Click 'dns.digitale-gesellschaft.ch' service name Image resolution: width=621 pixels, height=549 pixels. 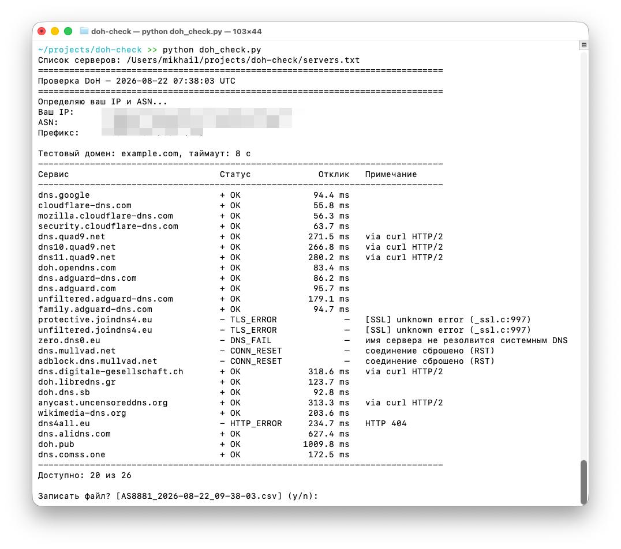click(110, 372)
